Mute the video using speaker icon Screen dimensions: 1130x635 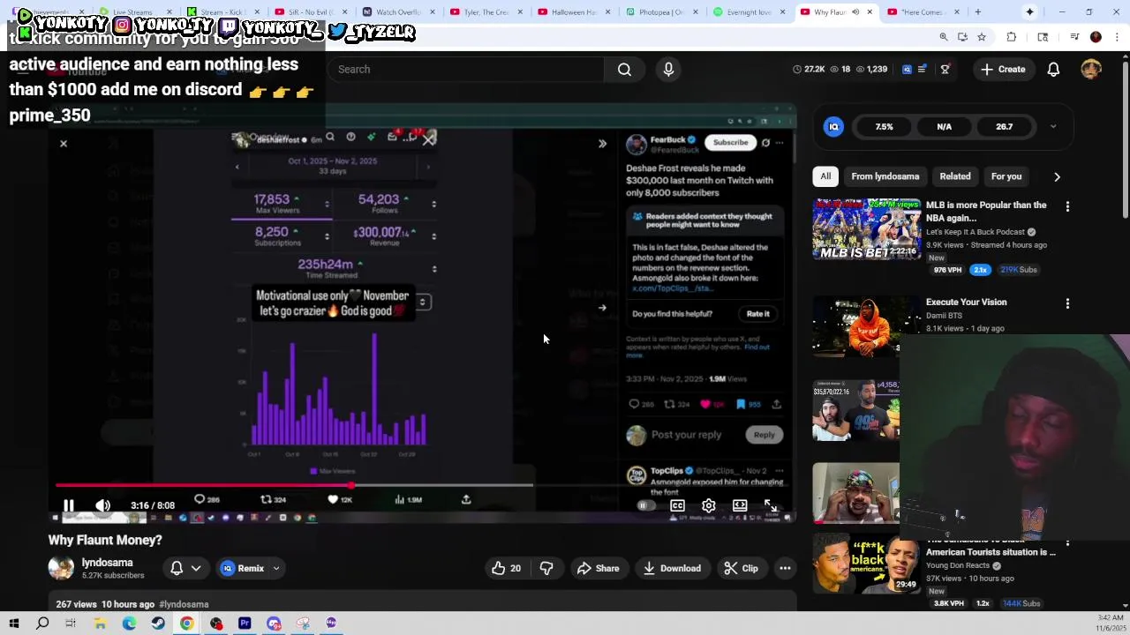click(102, 505)
